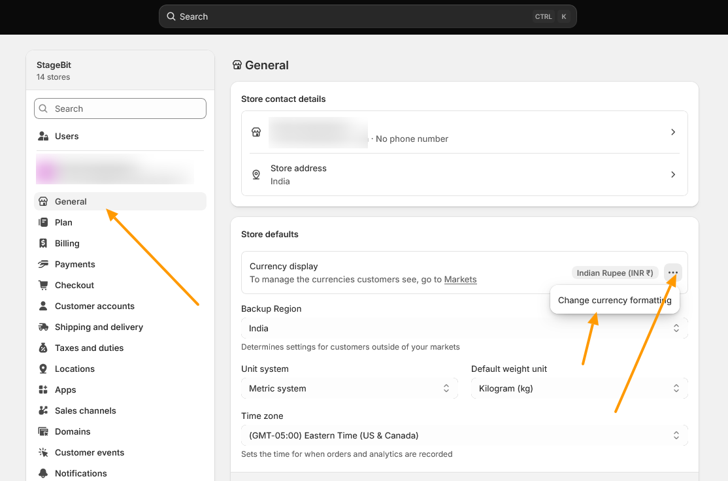The height and width of the screenshot is (481, 728).
Task: Click the Store address location pin icon
Action: point(256,174)
